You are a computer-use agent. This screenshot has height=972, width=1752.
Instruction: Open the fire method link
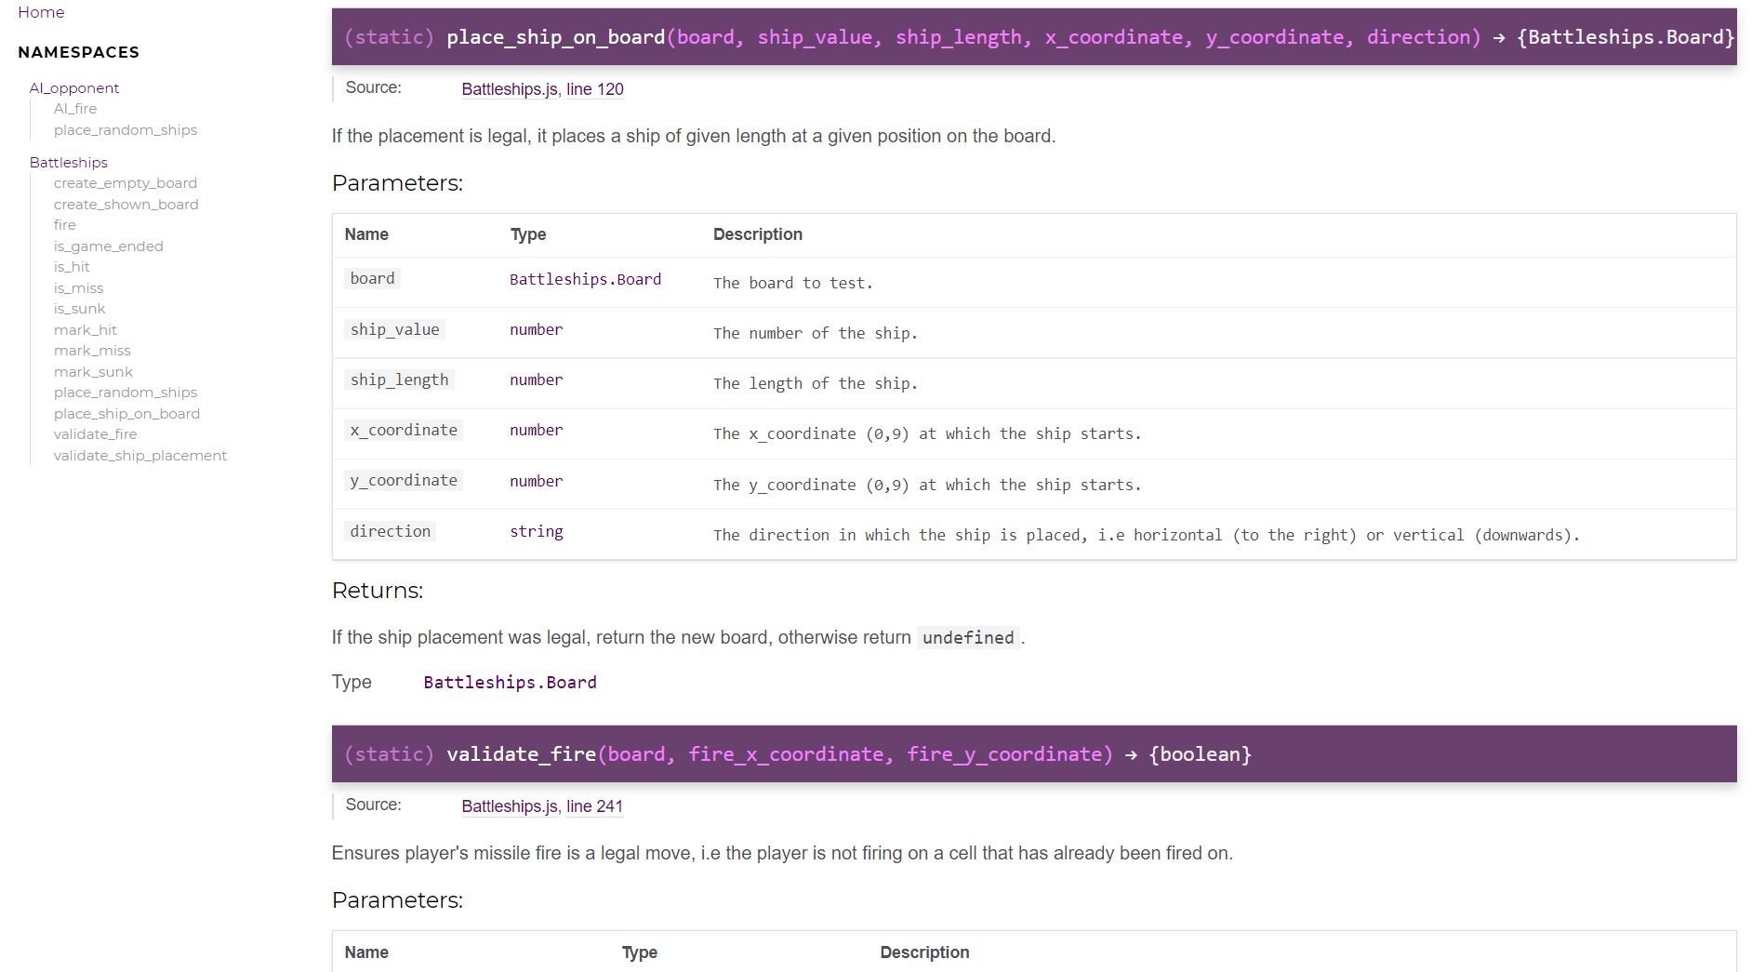point(65,225)
